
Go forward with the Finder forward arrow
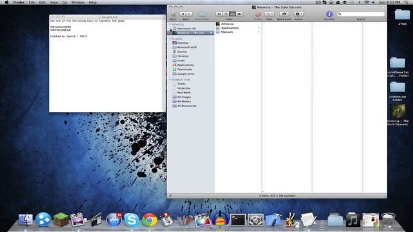pos(189,14)
